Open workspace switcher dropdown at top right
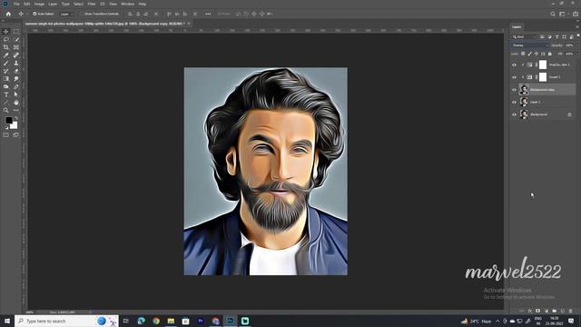The height and width of the screenshot is (327, 581). [x=563, y=15]
